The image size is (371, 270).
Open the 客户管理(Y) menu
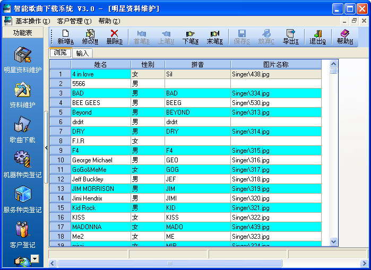(74, 21)
